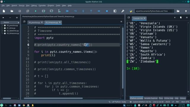
Task: Step out of function with the debugger
Action: coord(91,11)
